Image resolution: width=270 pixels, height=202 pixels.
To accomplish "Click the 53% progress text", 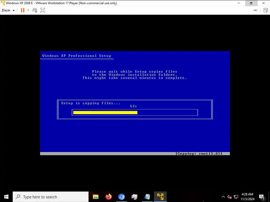I will pyautogui.click(x=133, y=106).
